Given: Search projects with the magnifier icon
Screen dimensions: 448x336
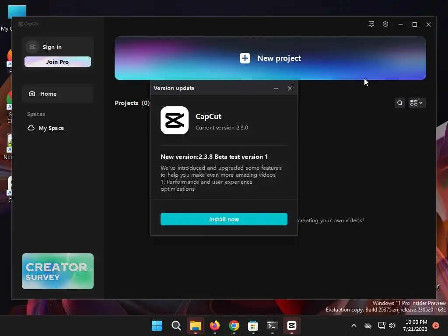Looking at the screenshot, I should click(x=400, y=103).
